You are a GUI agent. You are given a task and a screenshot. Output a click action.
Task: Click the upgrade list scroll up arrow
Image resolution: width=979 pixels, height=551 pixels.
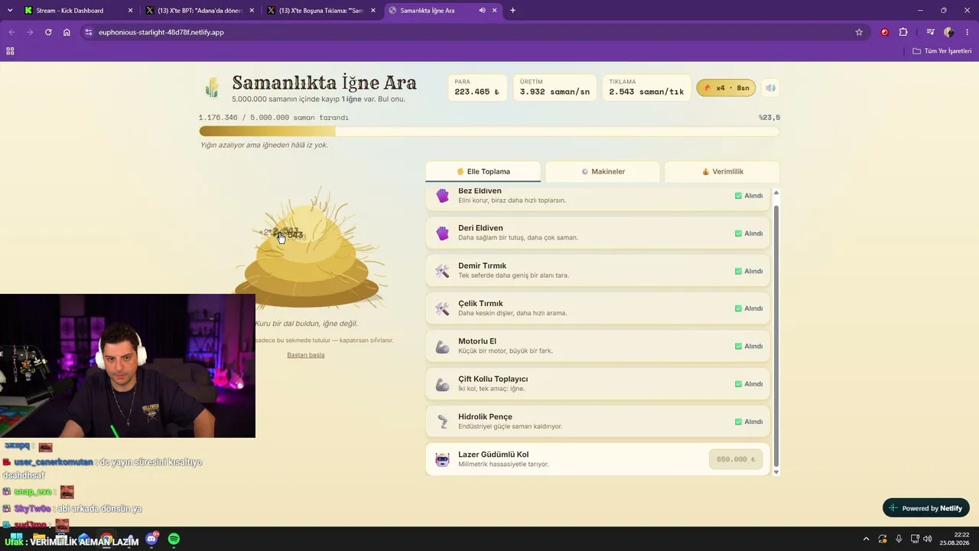point(776,193)
